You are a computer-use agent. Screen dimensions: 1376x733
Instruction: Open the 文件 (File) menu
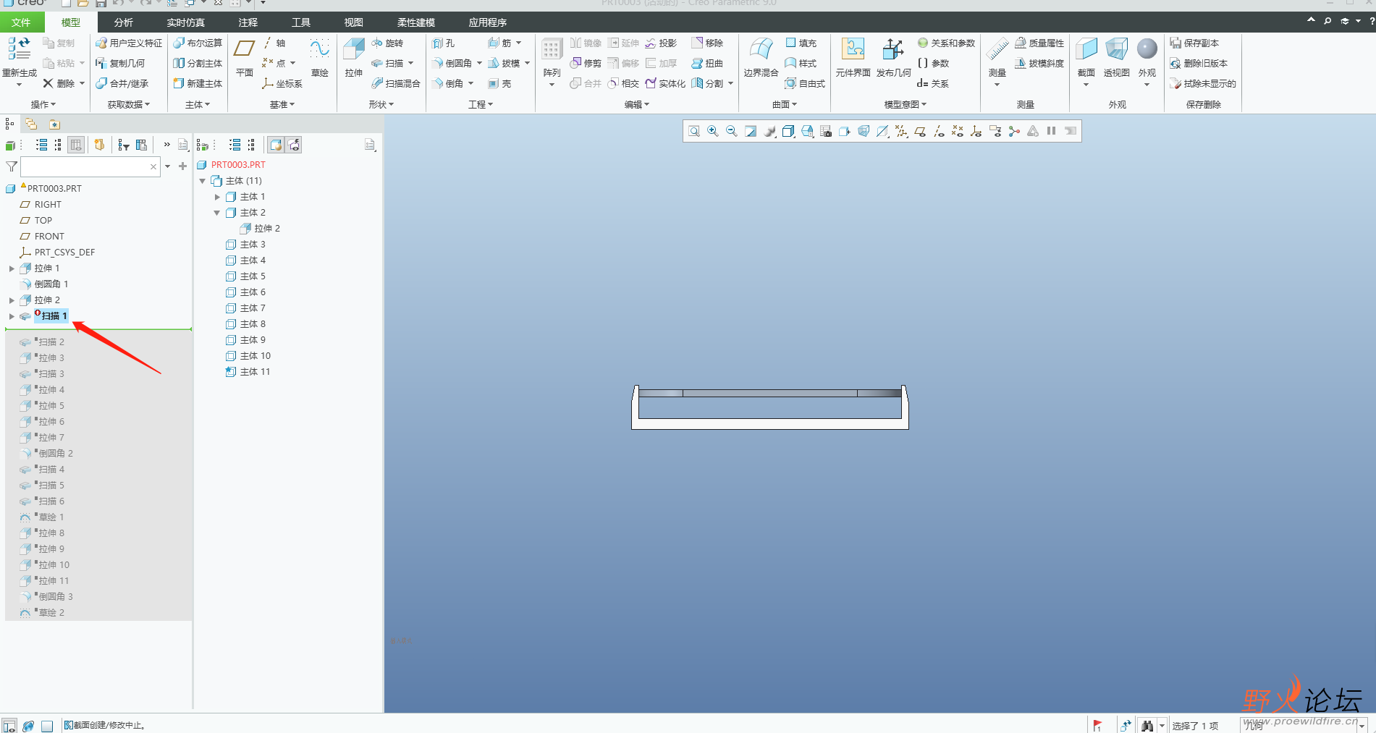(x=22, y=22)
